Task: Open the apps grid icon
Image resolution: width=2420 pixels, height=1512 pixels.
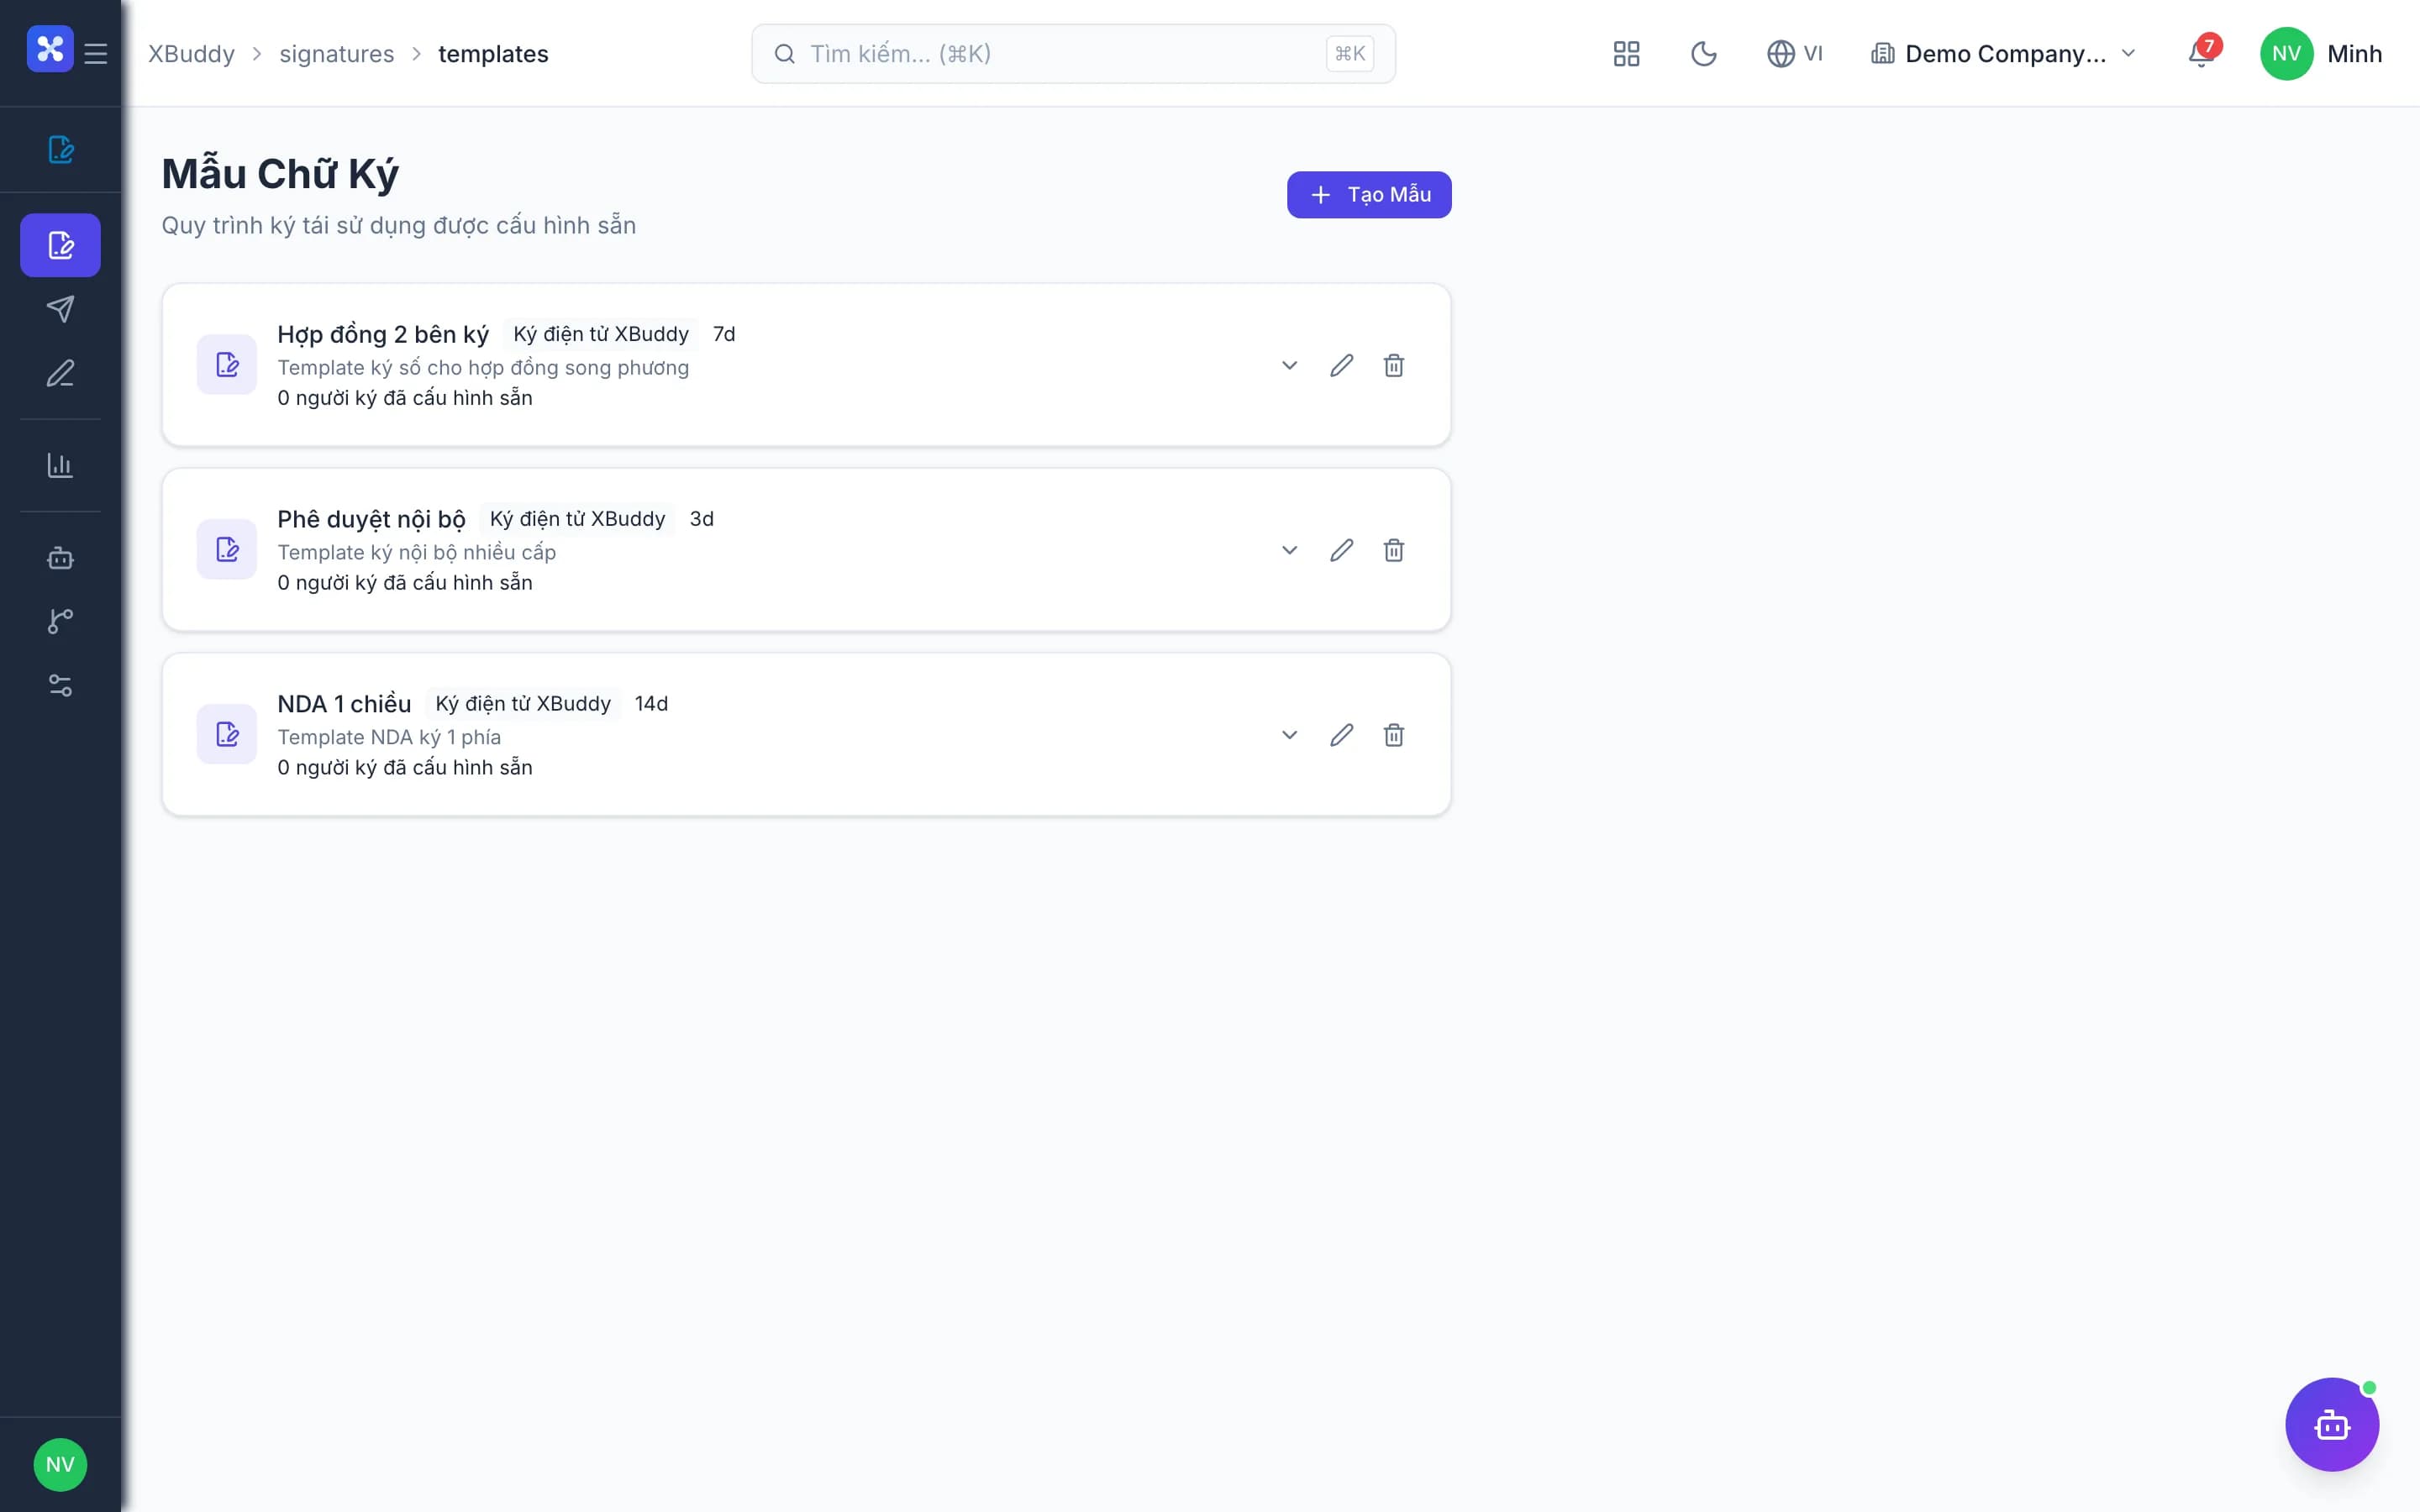Action: (x=1627, y=54)
